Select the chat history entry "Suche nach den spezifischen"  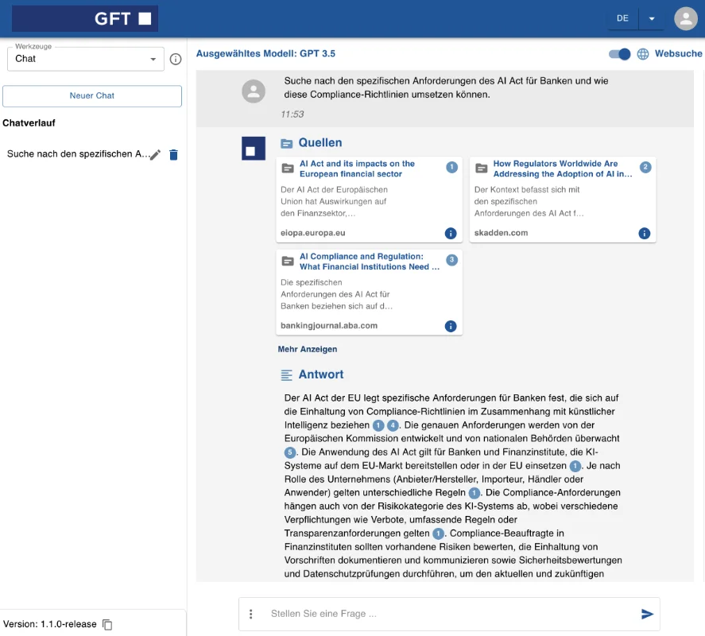tap(76, 154)
